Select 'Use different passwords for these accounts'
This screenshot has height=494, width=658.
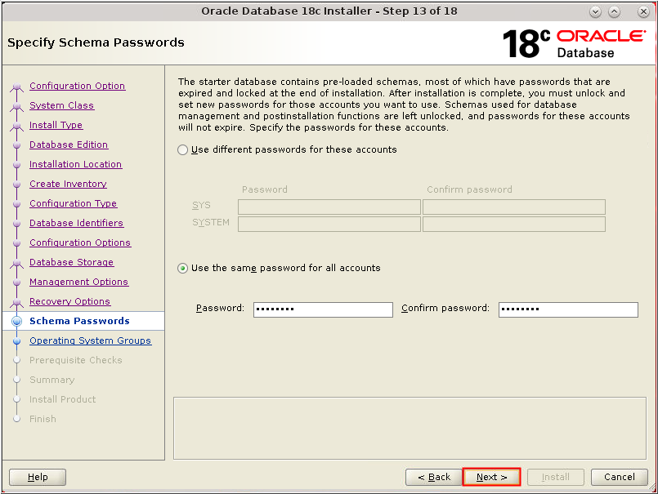182,149
